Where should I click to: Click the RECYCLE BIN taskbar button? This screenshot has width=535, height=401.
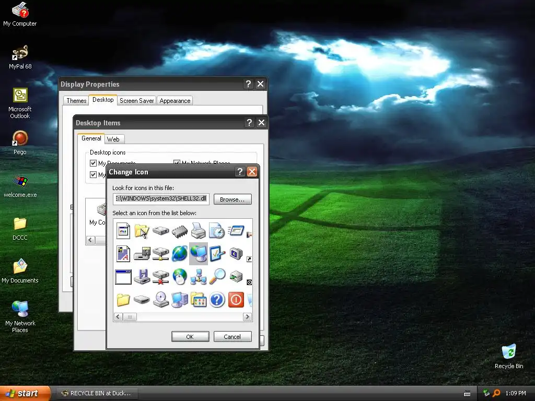click(97, 393)
